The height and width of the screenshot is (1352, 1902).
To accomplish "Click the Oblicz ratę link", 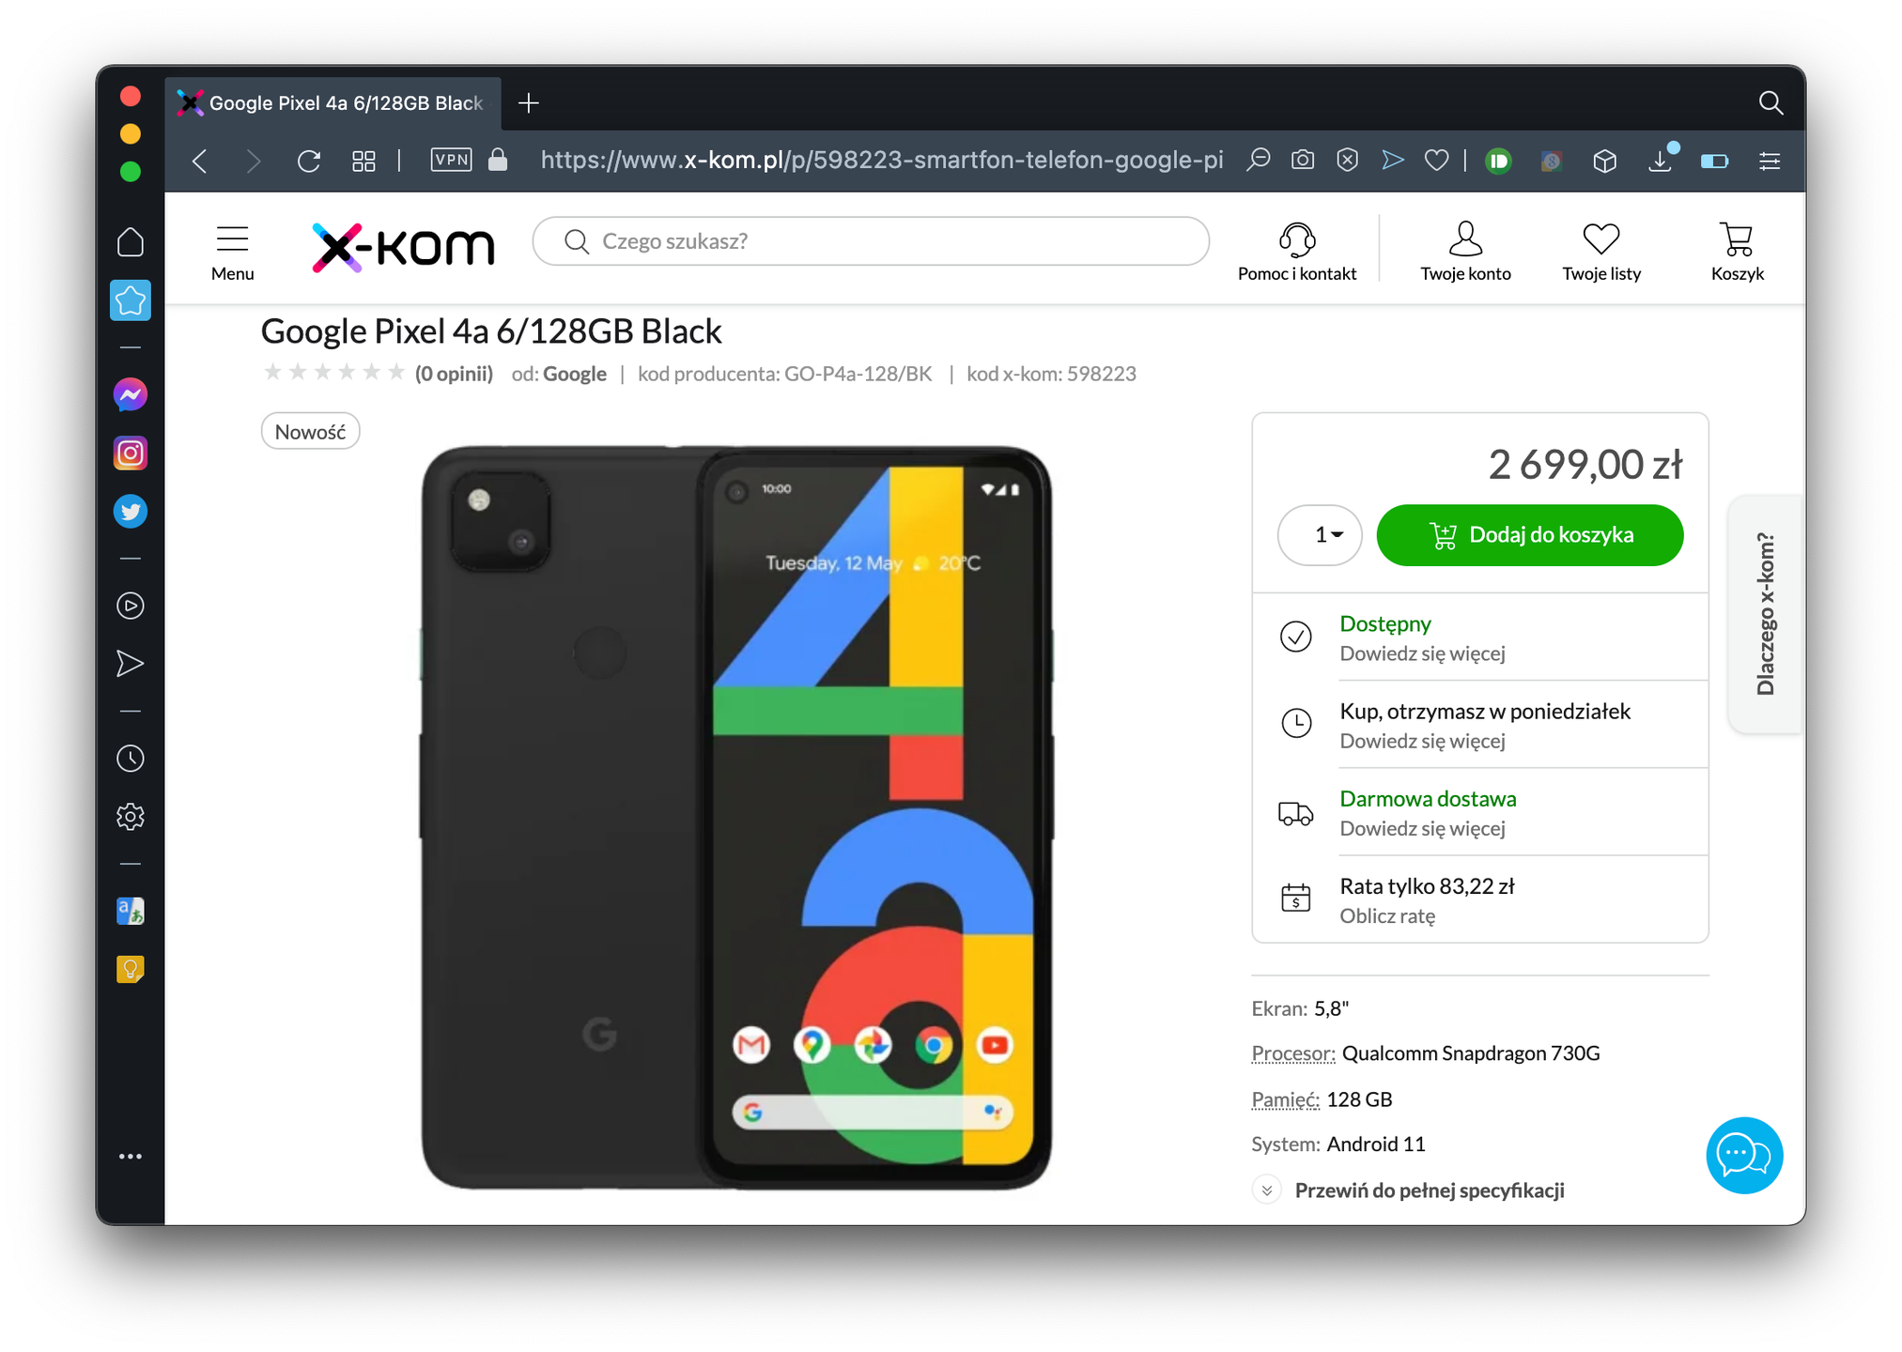I will click(x=1386, y=916).
